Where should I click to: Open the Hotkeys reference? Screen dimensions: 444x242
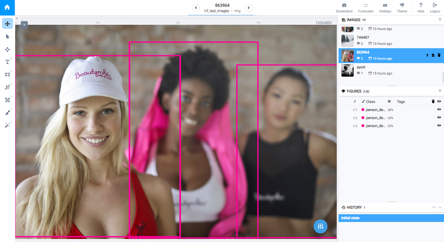[385, 8]
